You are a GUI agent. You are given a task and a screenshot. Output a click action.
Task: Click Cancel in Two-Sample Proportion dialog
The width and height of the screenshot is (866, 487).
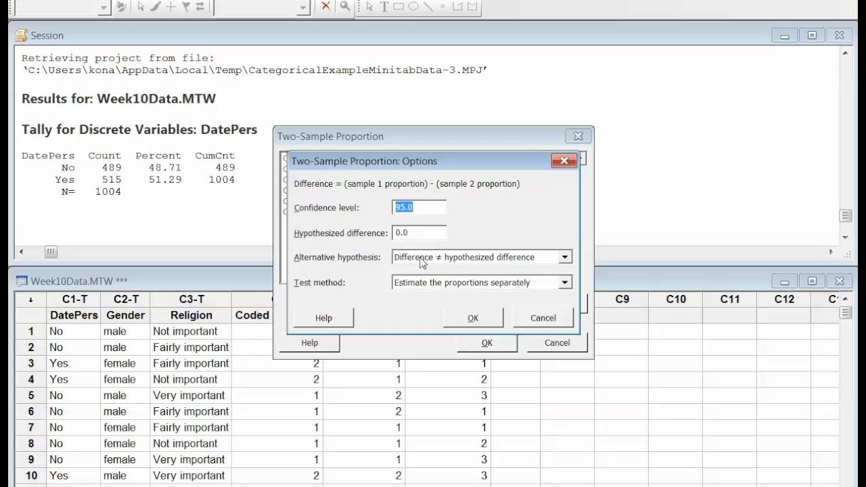(x=557, y=343)
